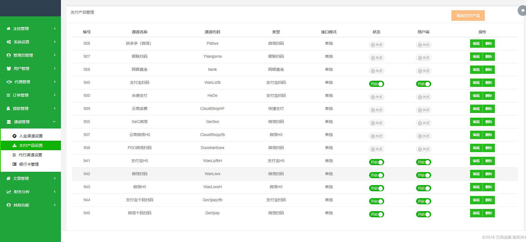Click channel code Duoshanfuwx cell
The width and height of the screenshot is (526, 242).
pos(212,148)
